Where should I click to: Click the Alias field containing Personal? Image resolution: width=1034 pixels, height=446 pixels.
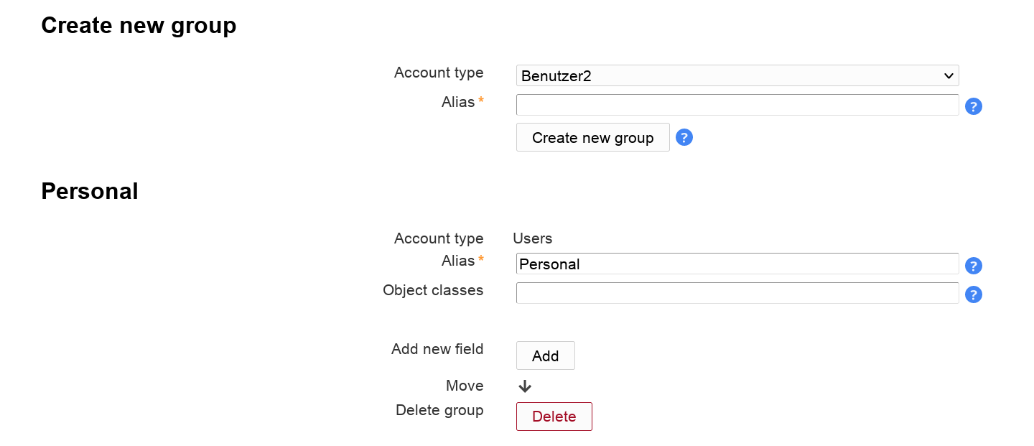(x=737, y=264)
